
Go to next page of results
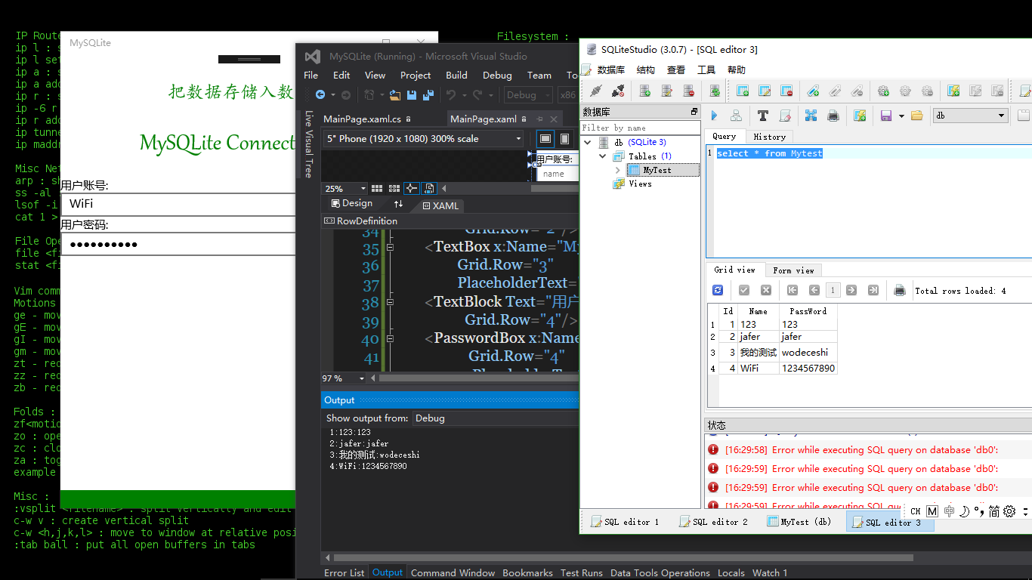click(851, 290)
